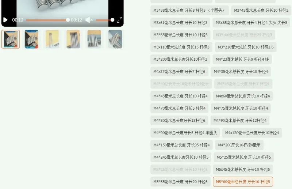Choose M3*65毫米总长度 牙长10 杆径3 option
The width and height of the screenshot is (292, 189).
click(180, 35)
